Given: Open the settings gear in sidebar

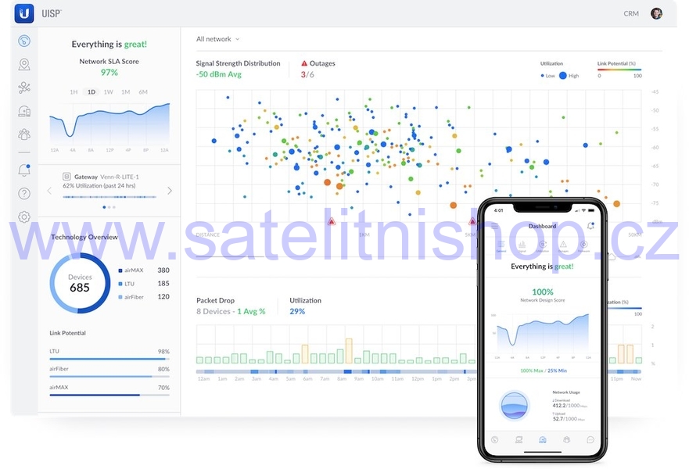Looking at the screenshot, I should click(x=24, y=217).
